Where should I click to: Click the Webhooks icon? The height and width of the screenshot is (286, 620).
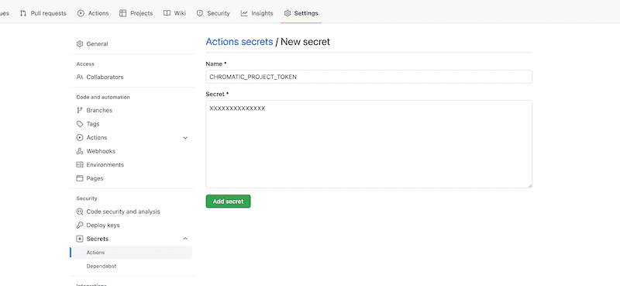(x=80, y=151)
